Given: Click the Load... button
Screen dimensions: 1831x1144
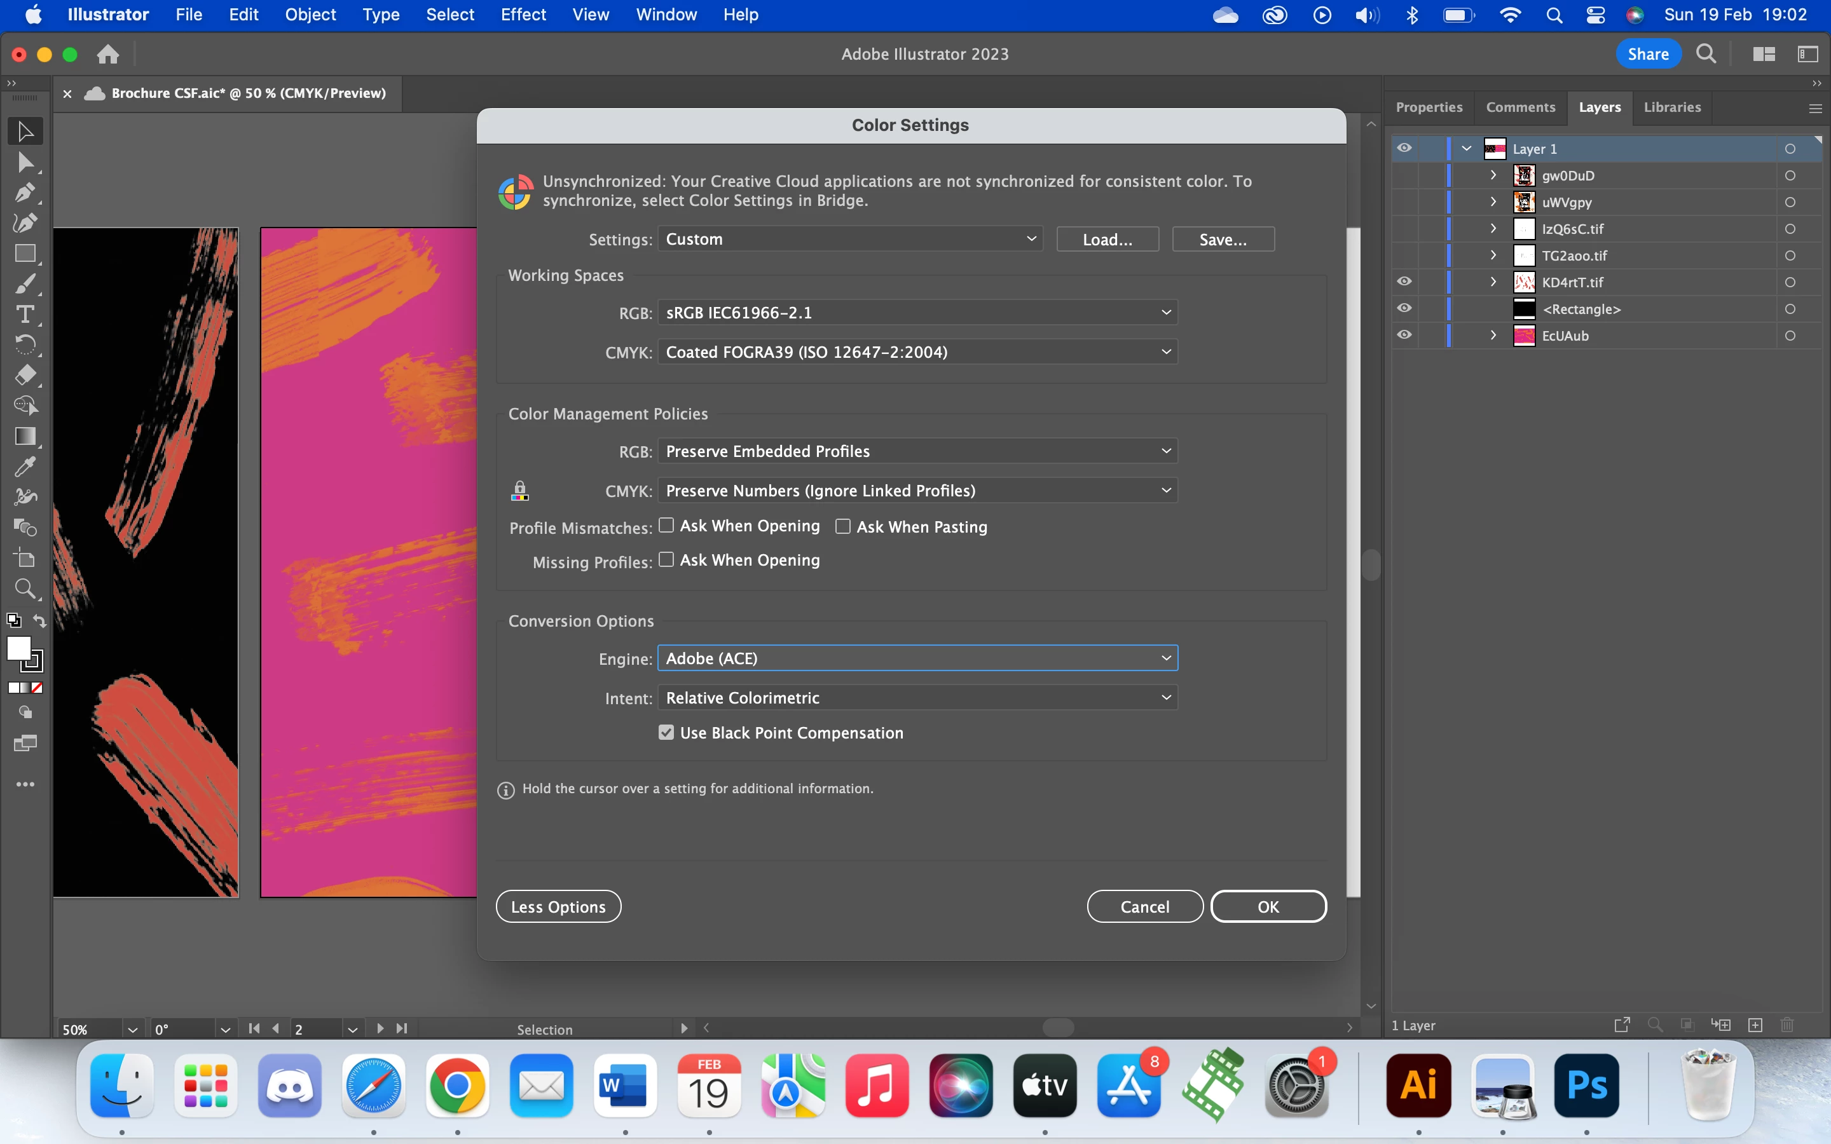Looking at the screenshot, I should point(1107,240).
